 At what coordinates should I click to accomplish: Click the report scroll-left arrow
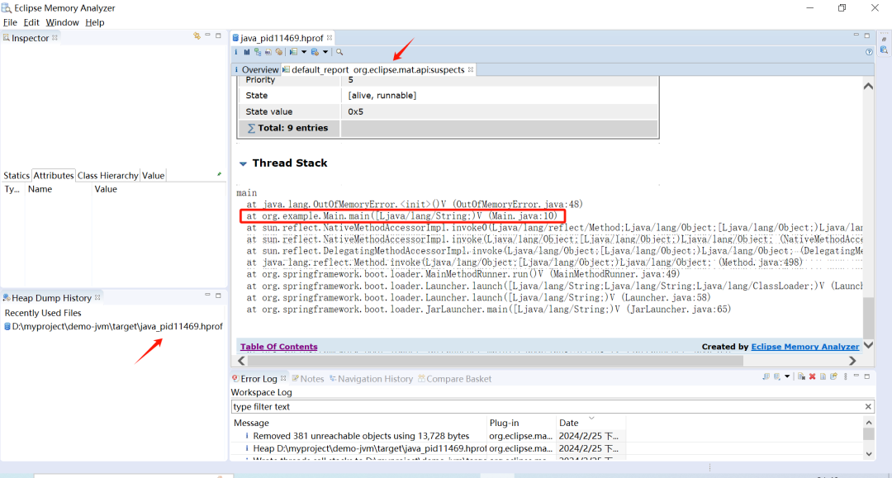click(x=242, y=360)
